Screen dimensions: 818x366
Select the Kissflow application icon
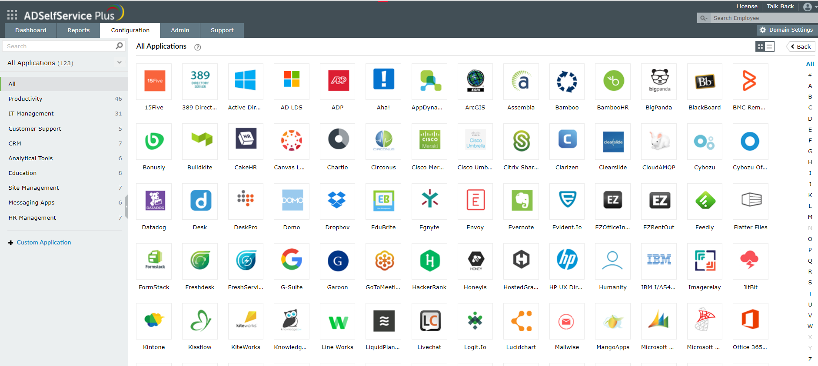[200, 321]
